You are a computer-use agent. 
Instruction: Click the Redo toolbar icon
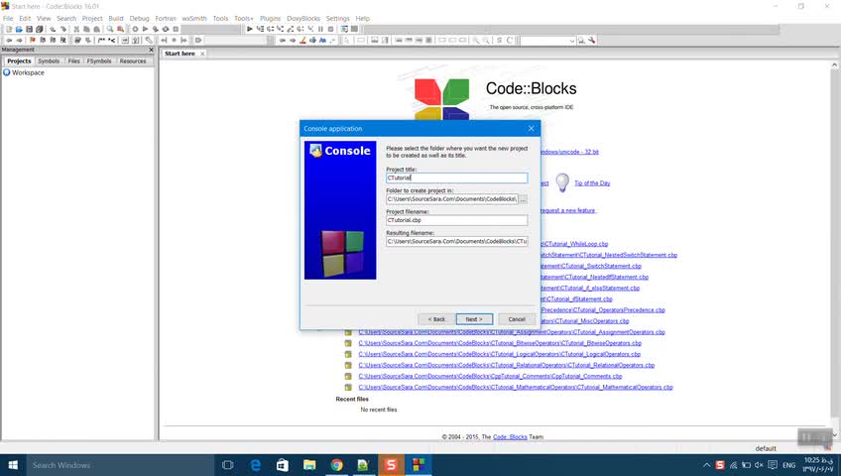(x=62, y=29)
